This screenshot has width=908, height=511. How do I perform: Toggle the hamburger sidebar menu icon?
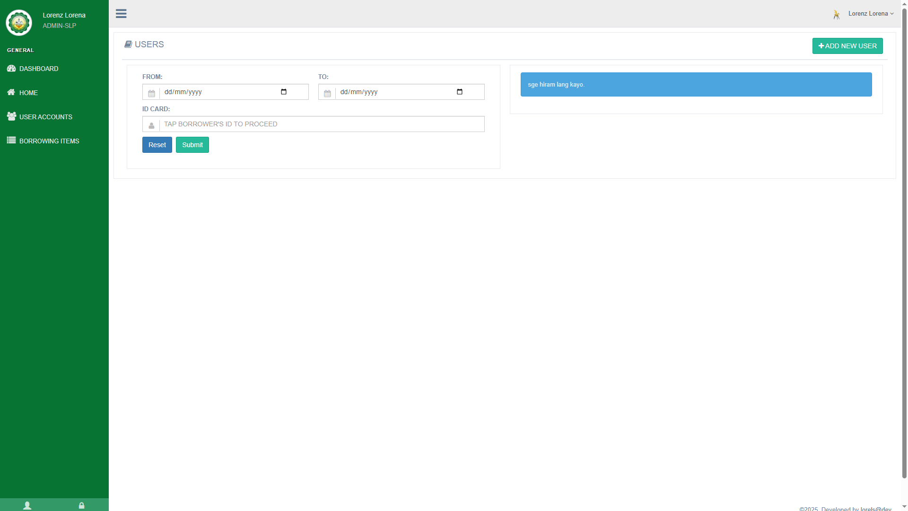pyautogui.click(x=121, y=14)
